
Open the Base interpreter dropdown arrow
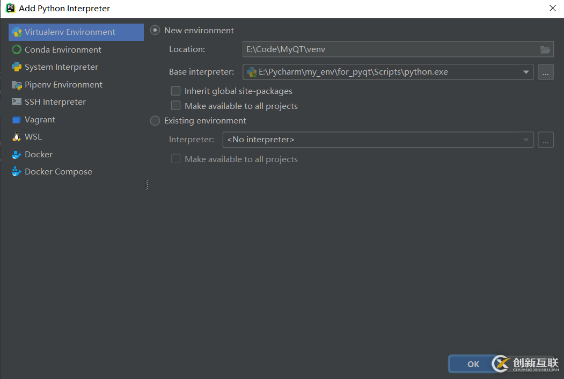[x=526, y=72]
